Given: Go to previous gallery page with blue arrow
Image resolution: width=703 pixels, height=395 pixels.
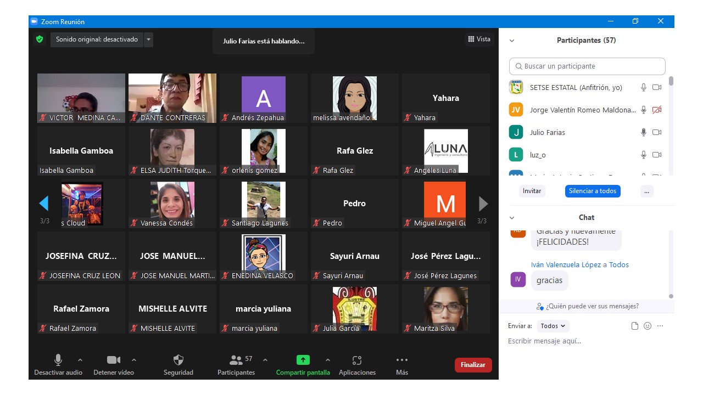Looking at the screenshot, I should point(44,204).
